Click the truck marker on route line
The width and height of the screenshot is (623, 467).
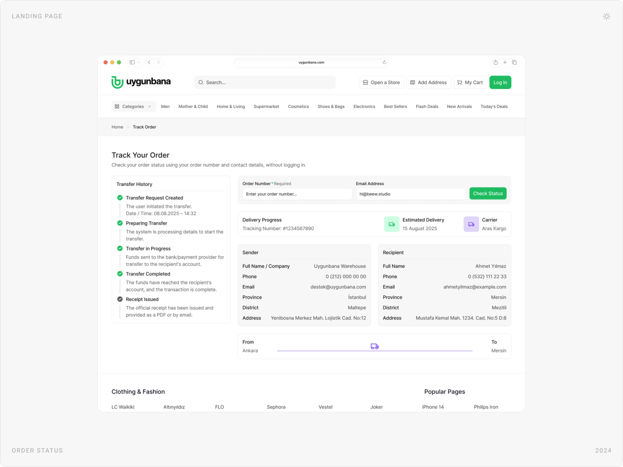tap(374, 346)
